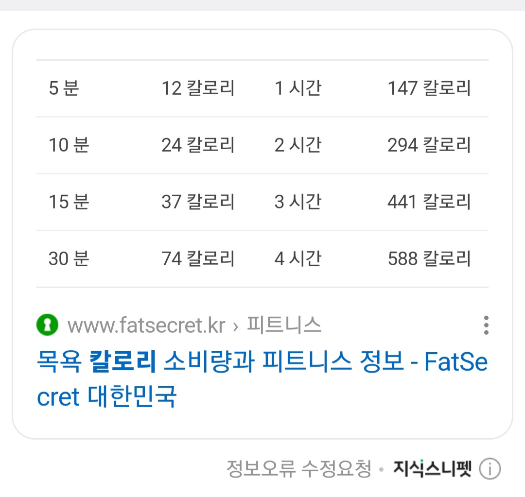Click the www.fatsecret.kr URL text
525x497 pixels.
click(146, 325)
